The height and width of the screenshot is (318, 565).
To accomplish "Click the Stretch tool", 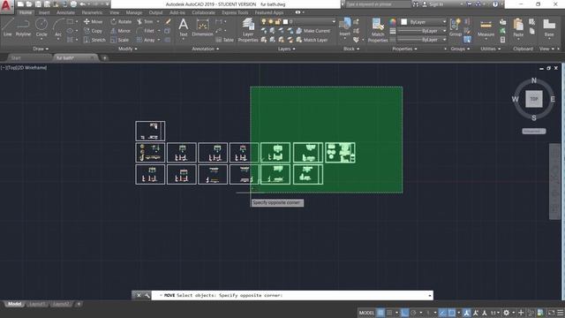I will 94,40.
